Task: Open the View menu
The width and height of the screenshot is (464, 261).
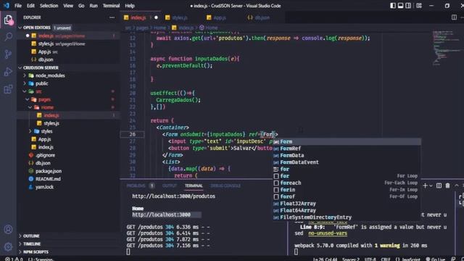Action: 68,6
